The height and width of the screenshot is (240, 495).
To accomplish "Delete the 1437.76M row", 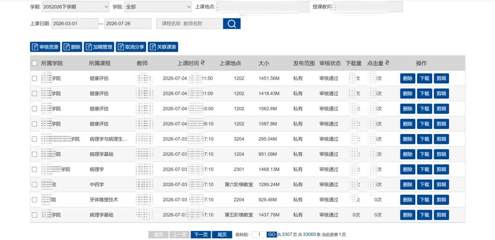I will (407, 215).
